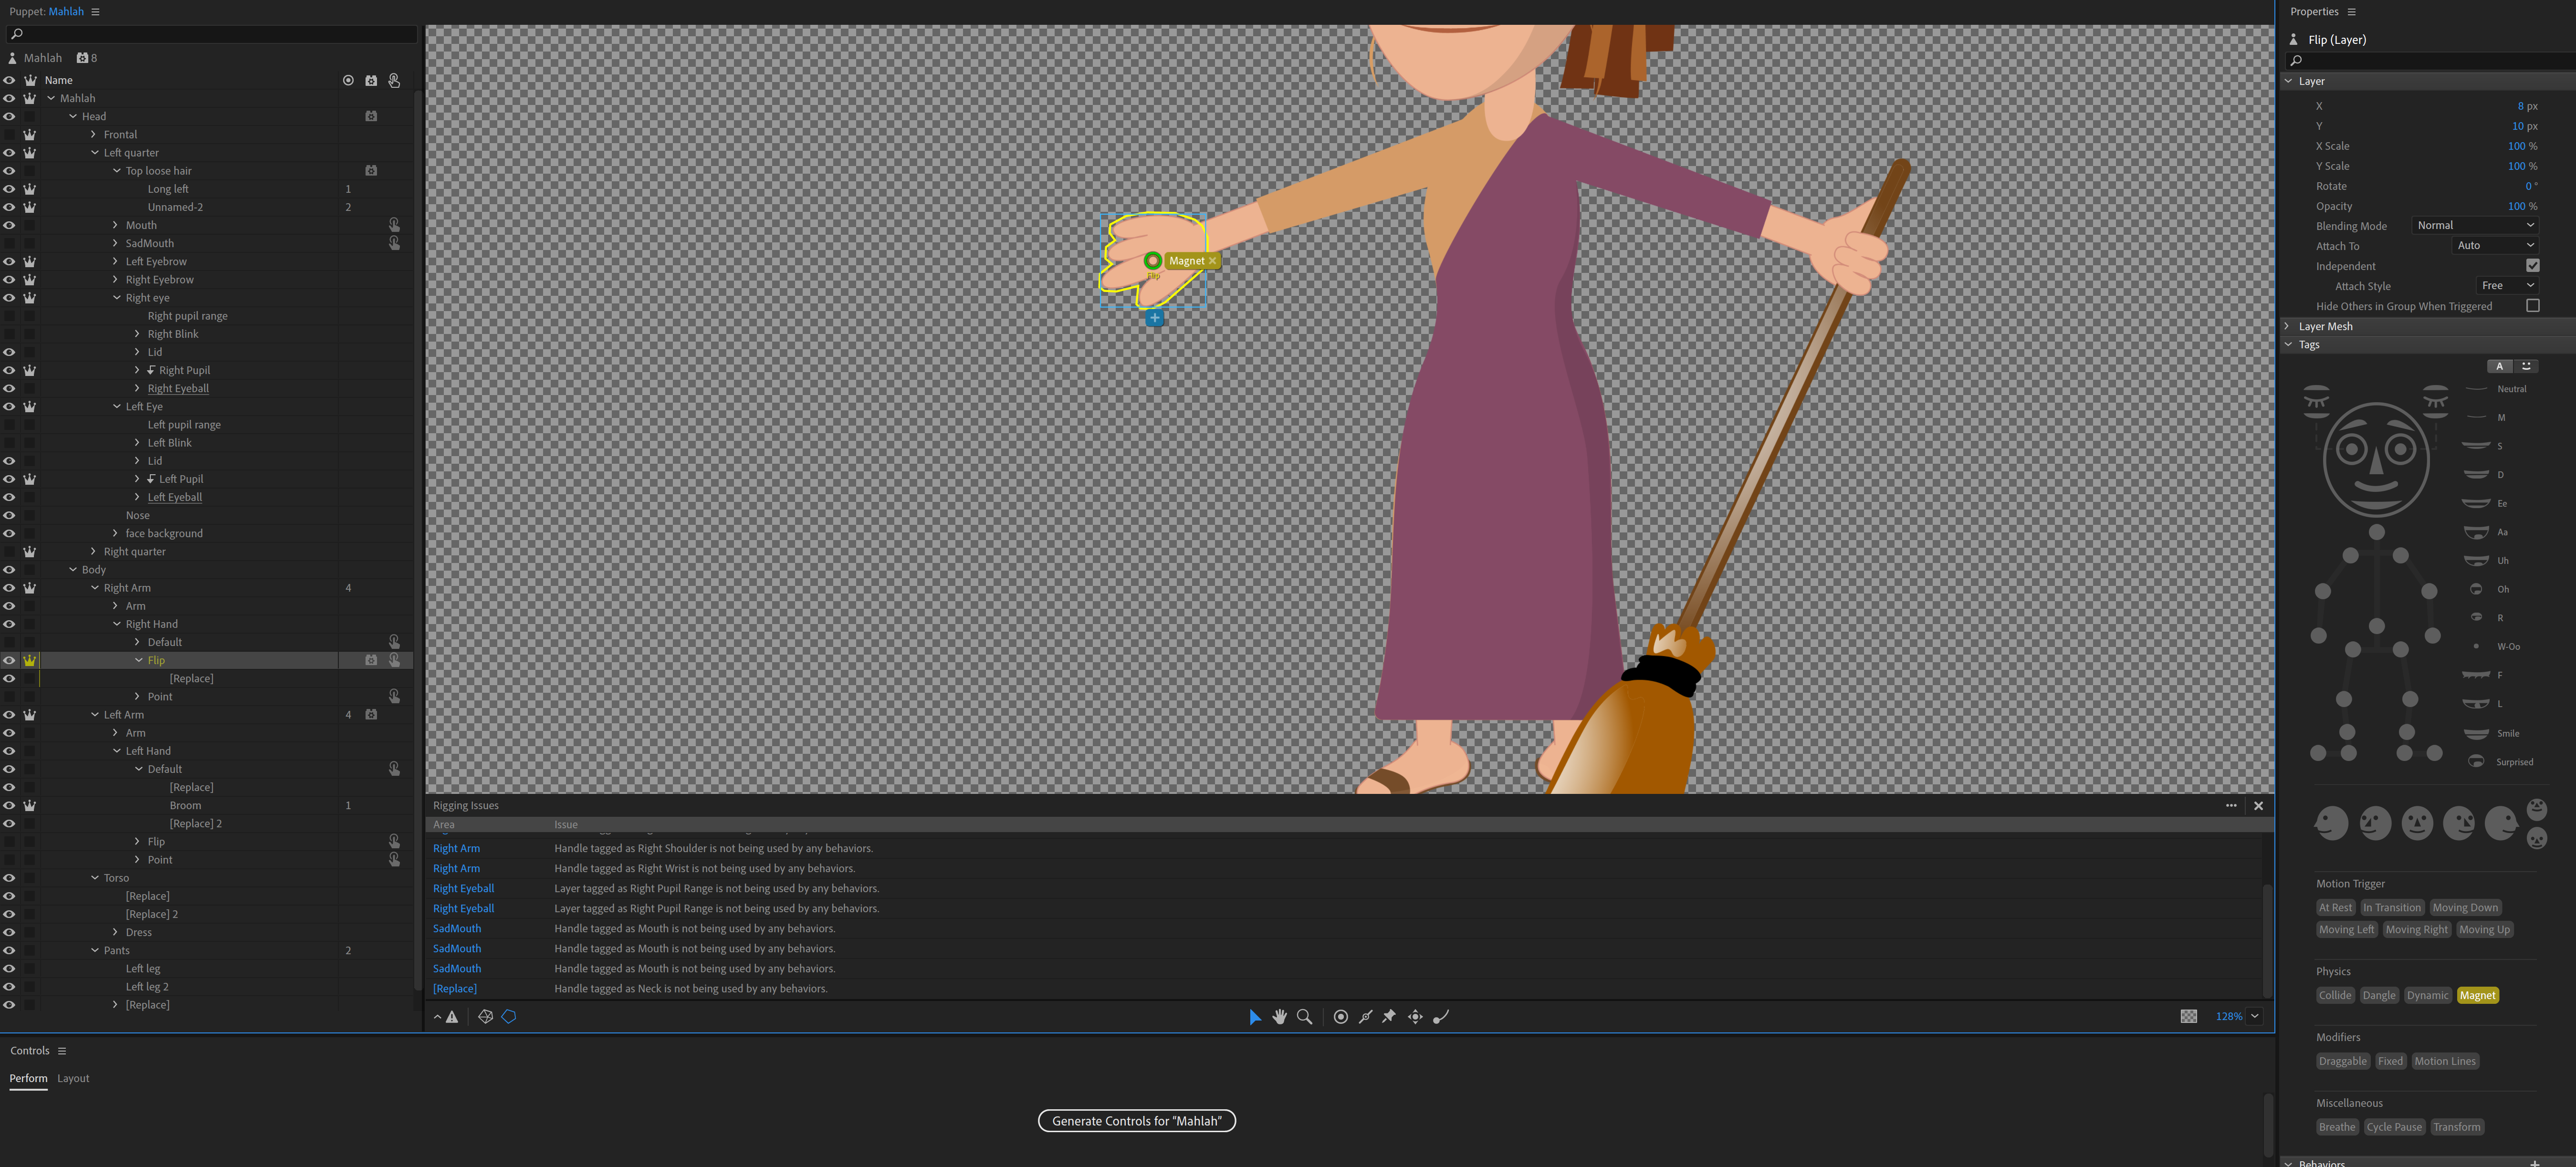Select the arrow Selection tool in viewer toolbar
This screenshot has height=1167, width=2576.
coord(1255,1017)
